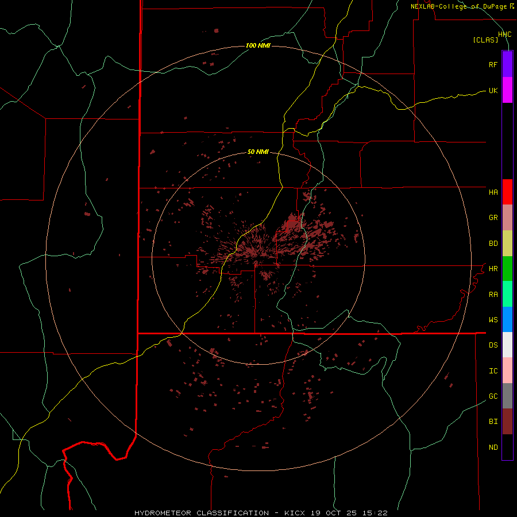This screenshot has width=517, height=517.
Task: Click the GC legend label
Action: [x=493, y=396]
